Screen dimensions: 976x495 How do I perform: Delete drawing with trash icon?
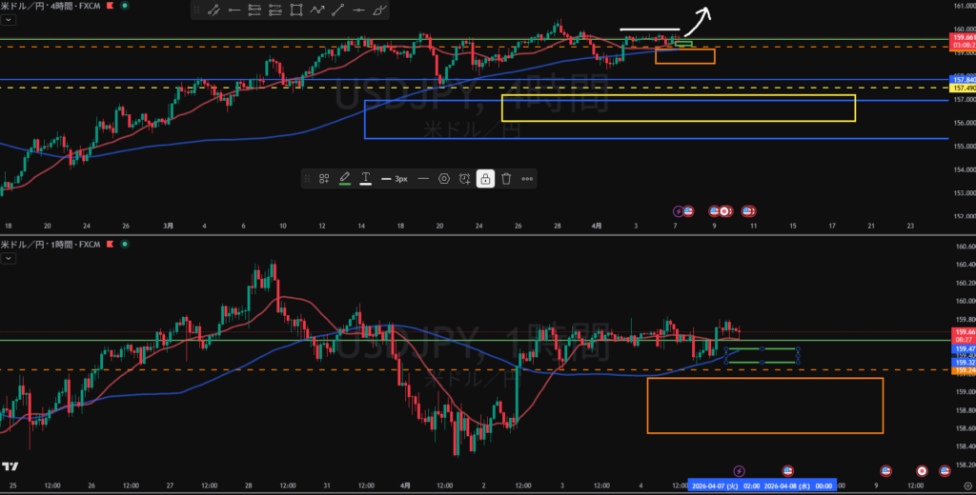506,178
